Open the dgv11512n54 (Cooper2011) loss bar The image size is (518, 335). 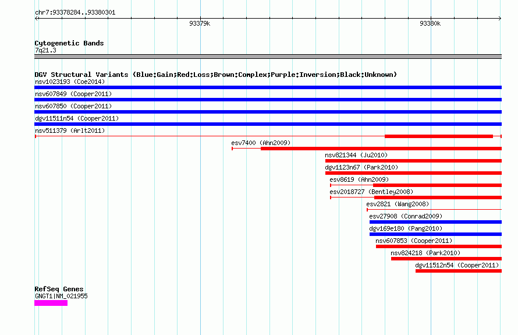point(459,271)
